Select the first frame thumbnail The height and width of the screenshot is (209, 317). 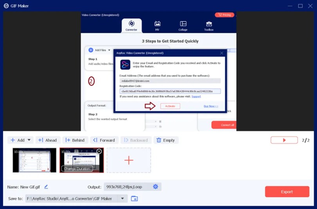point(34,160)
